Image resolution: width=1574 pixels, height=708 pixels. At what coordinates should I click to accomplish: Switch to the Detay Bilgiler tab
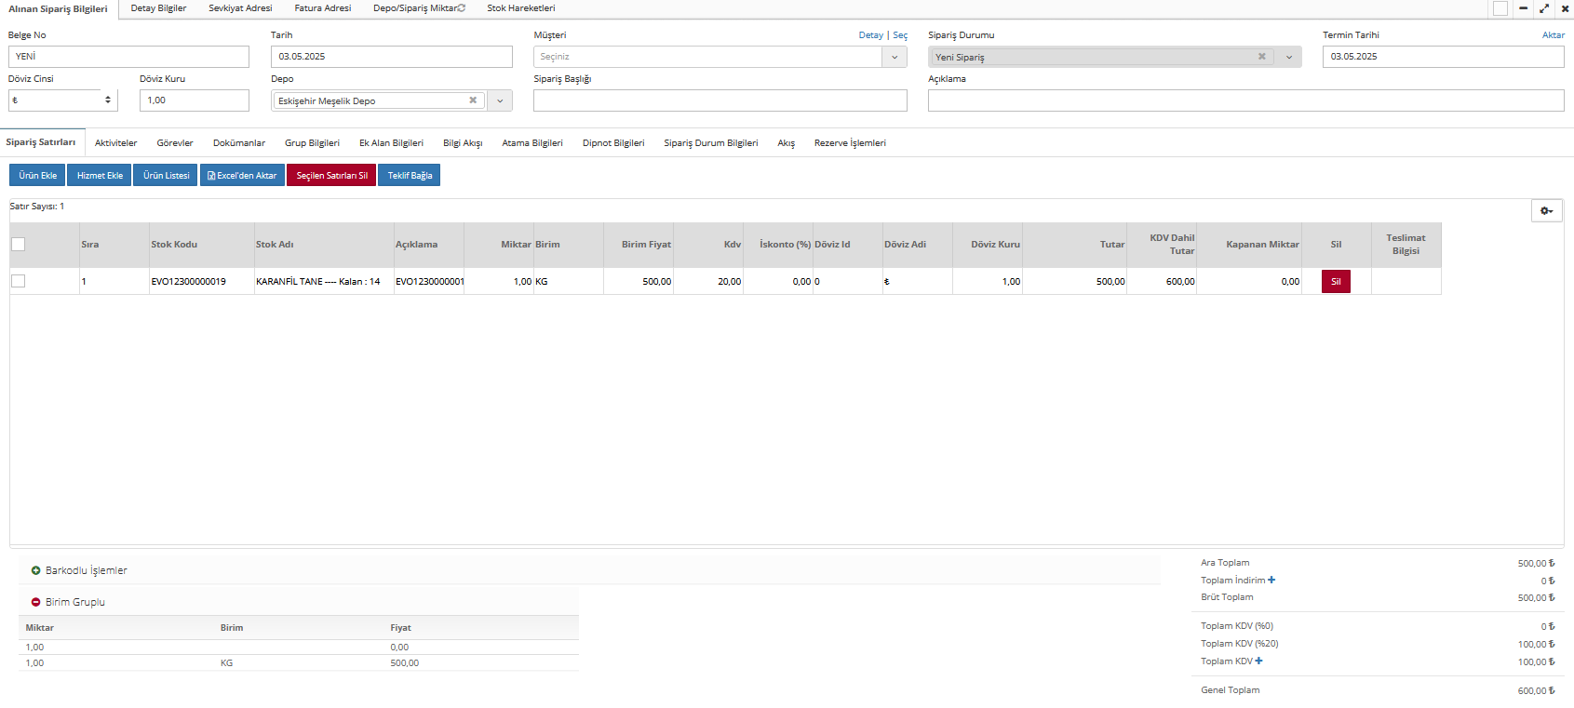158,8
